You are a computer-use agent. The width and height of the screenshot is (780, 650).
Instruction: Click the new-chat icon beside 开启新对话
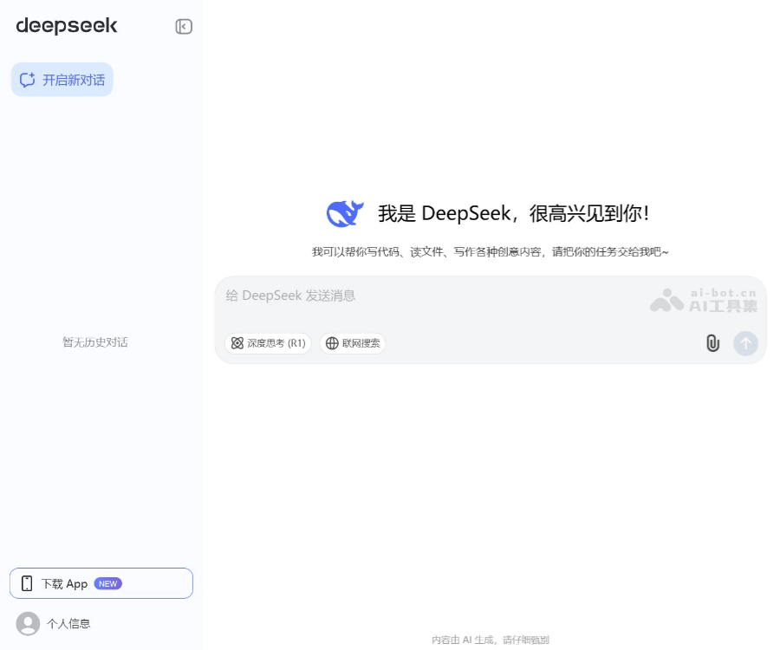tap(27, 79)
